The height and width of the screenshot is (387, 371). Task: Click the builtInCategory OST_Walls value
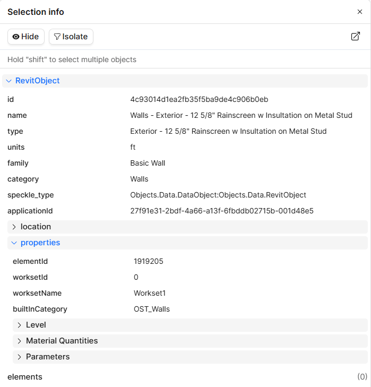pyautogui.click(x=152, y=309)
